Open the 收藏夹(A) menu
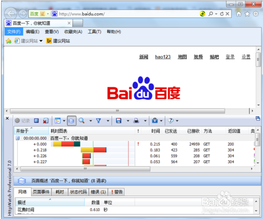The image size is (263, 219). 73,32
